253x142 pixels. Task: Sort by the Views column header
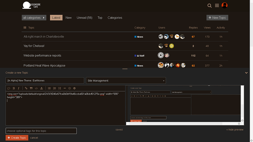click(x=207, y=28)
